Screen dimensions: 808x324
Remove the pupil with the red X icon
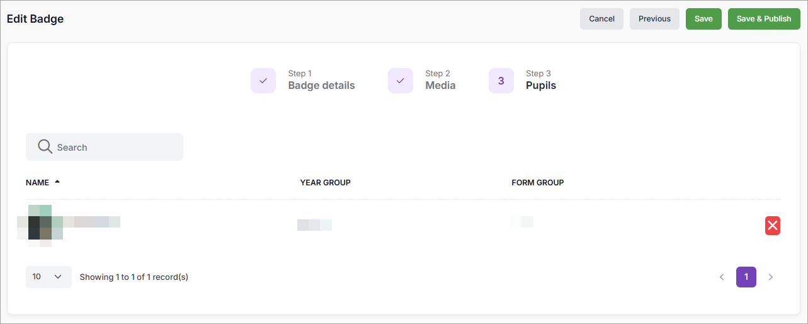point(772,226)
